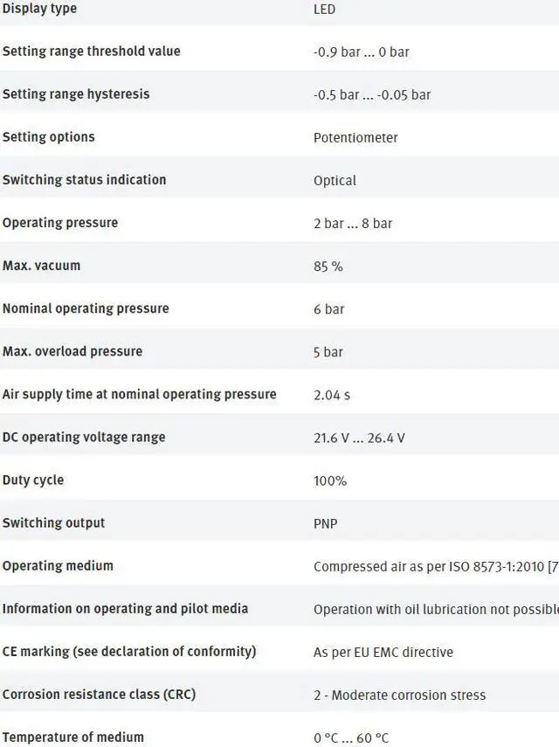This screenshot has width=559, height=747.
Task: Click the 'Operating pressure' row label
Action: (x=59, y=223)
